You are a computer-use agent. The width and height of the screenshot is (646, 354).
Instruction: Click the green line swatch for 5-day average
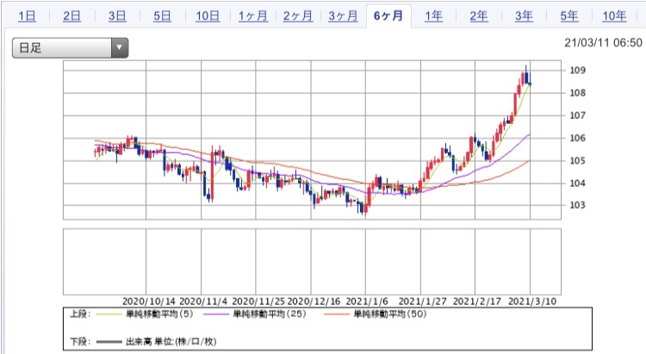pyautogui.click(x=109, y=314)
